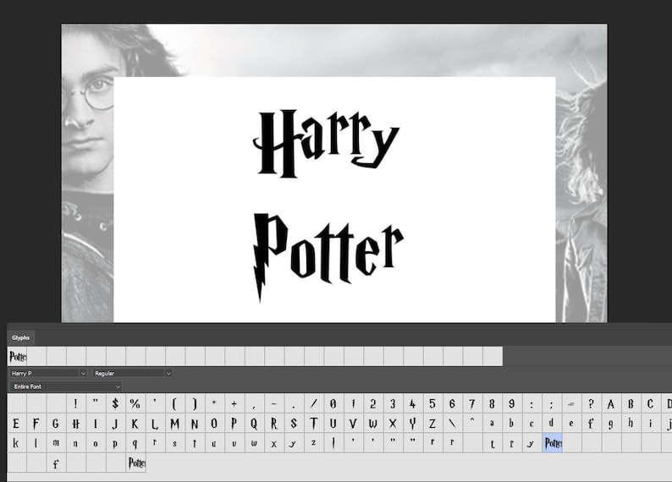Select the uppercase A glyph
Screen dimensions: 672x482
611,403
